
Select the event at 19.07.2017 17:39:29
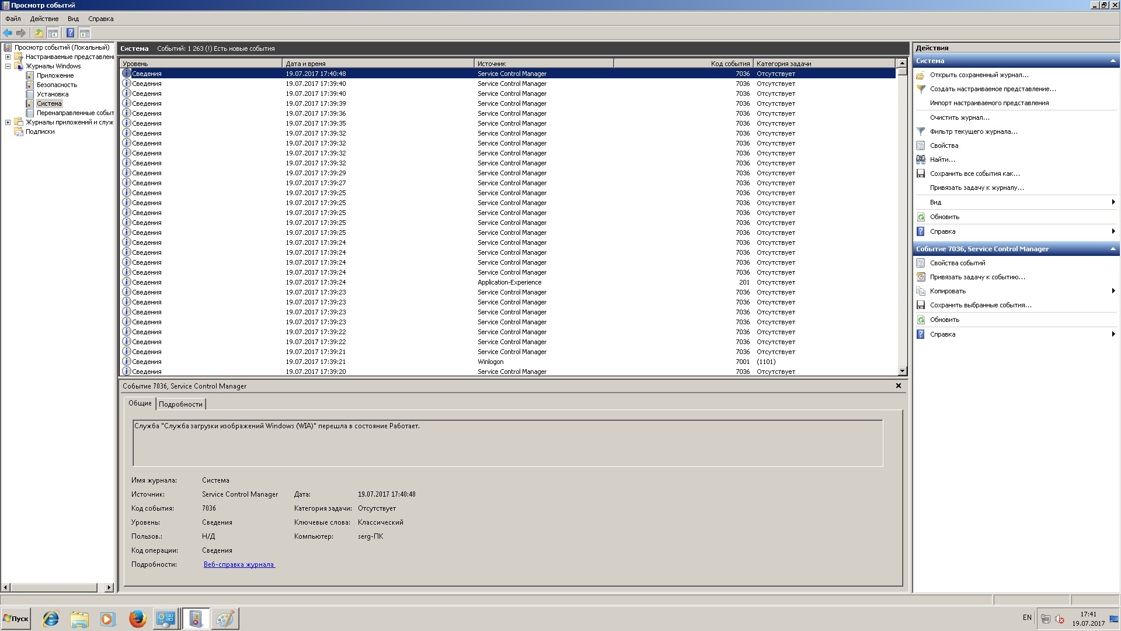[507, 173]
